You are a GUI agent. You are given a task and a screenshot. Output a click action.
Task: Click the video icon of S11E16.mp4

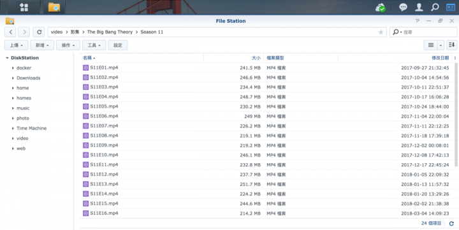[x=85, y=213]
